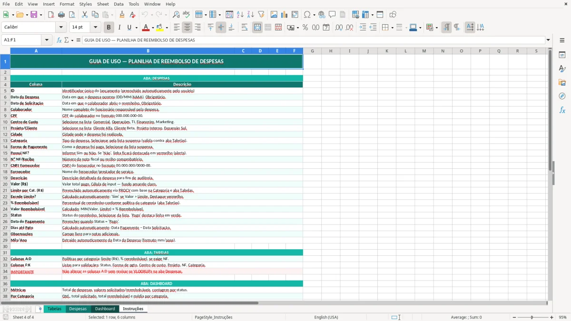Viewport: 571px width, 321px height.
Task: Toggle the AutoFilter funnel icon
Action: [261, 15]
